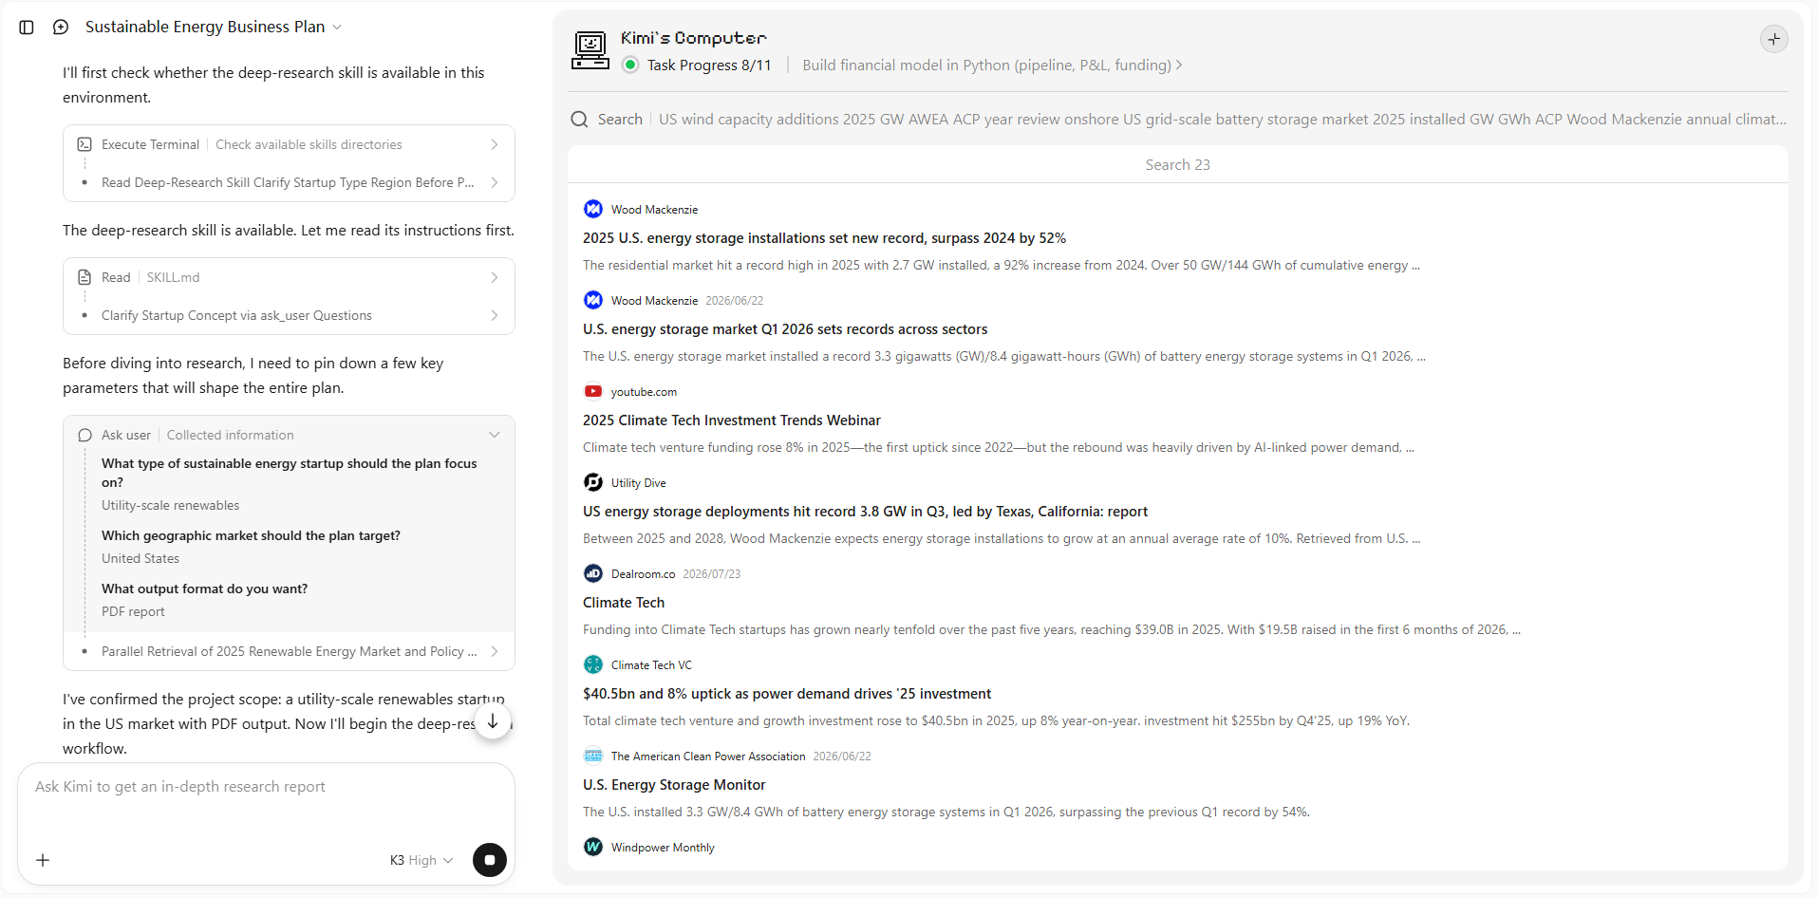Image resolution: width=1817 pixels, height=897 pixels.
Task: Click the document icon beside Read SKILL.md
Action: pos(84,277)
